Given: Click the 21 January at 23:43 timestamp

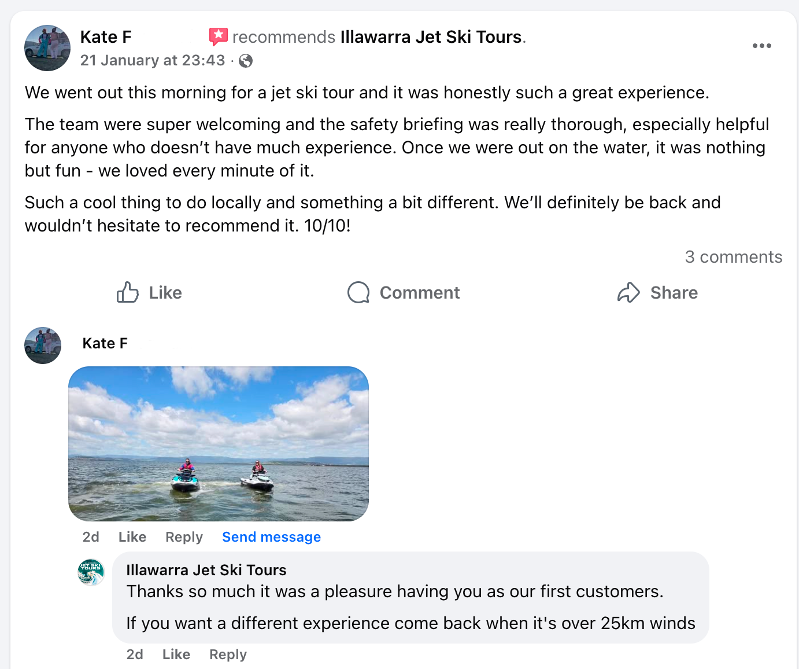Looking at the screenshot, I should (x=153, y=61).
